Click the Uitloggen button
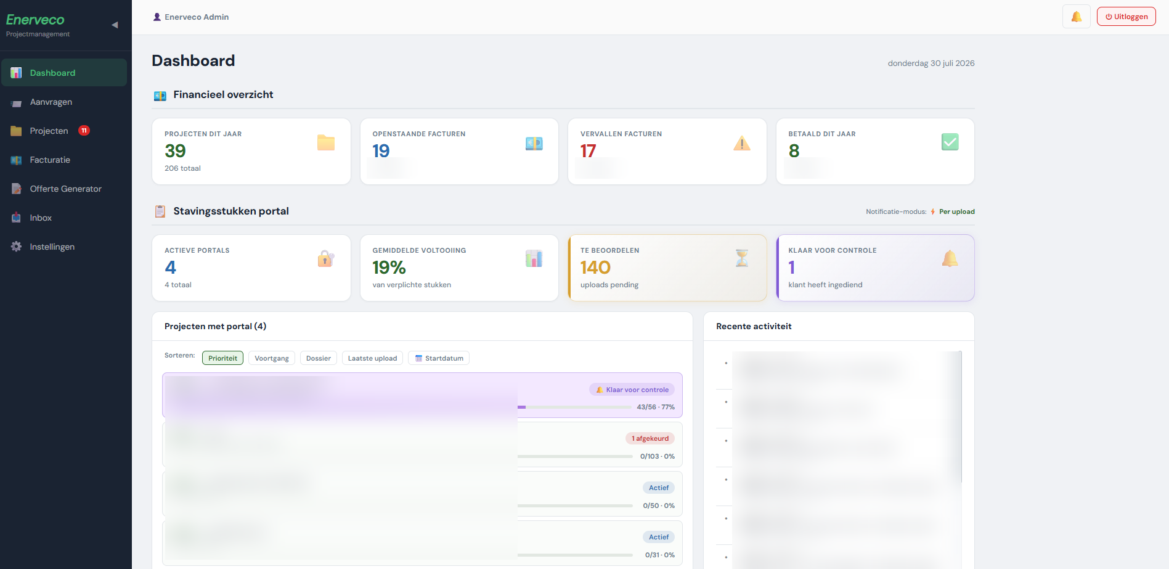The image size is (1169, 569). 1126,17
